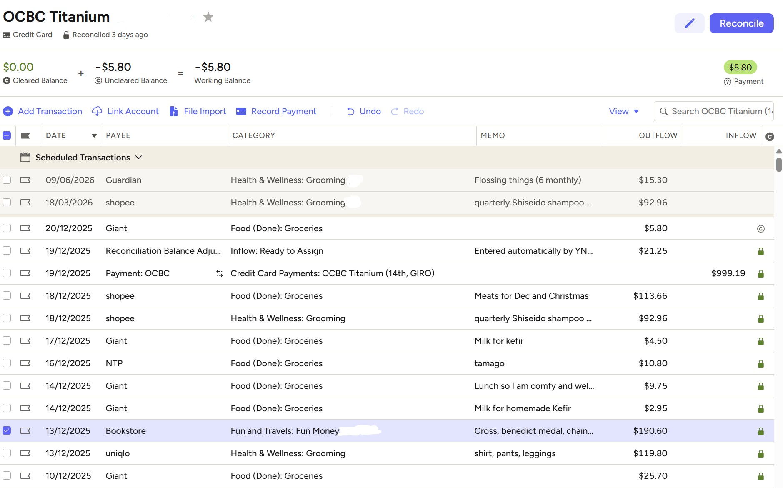
Task: Click the Reconcile button
Action: 741,23
